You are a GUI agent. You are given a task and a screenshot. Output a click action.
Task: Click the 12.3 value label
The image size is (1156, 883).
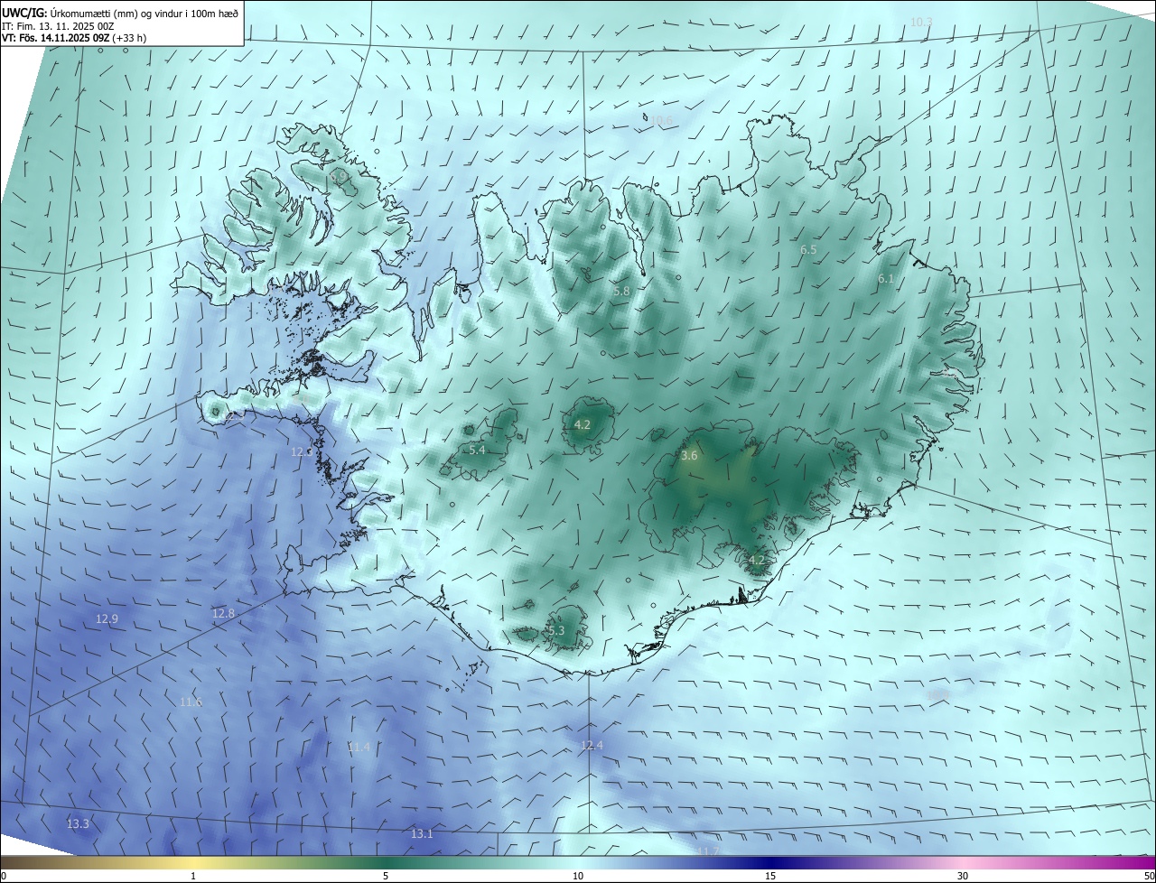click(302, 452)
